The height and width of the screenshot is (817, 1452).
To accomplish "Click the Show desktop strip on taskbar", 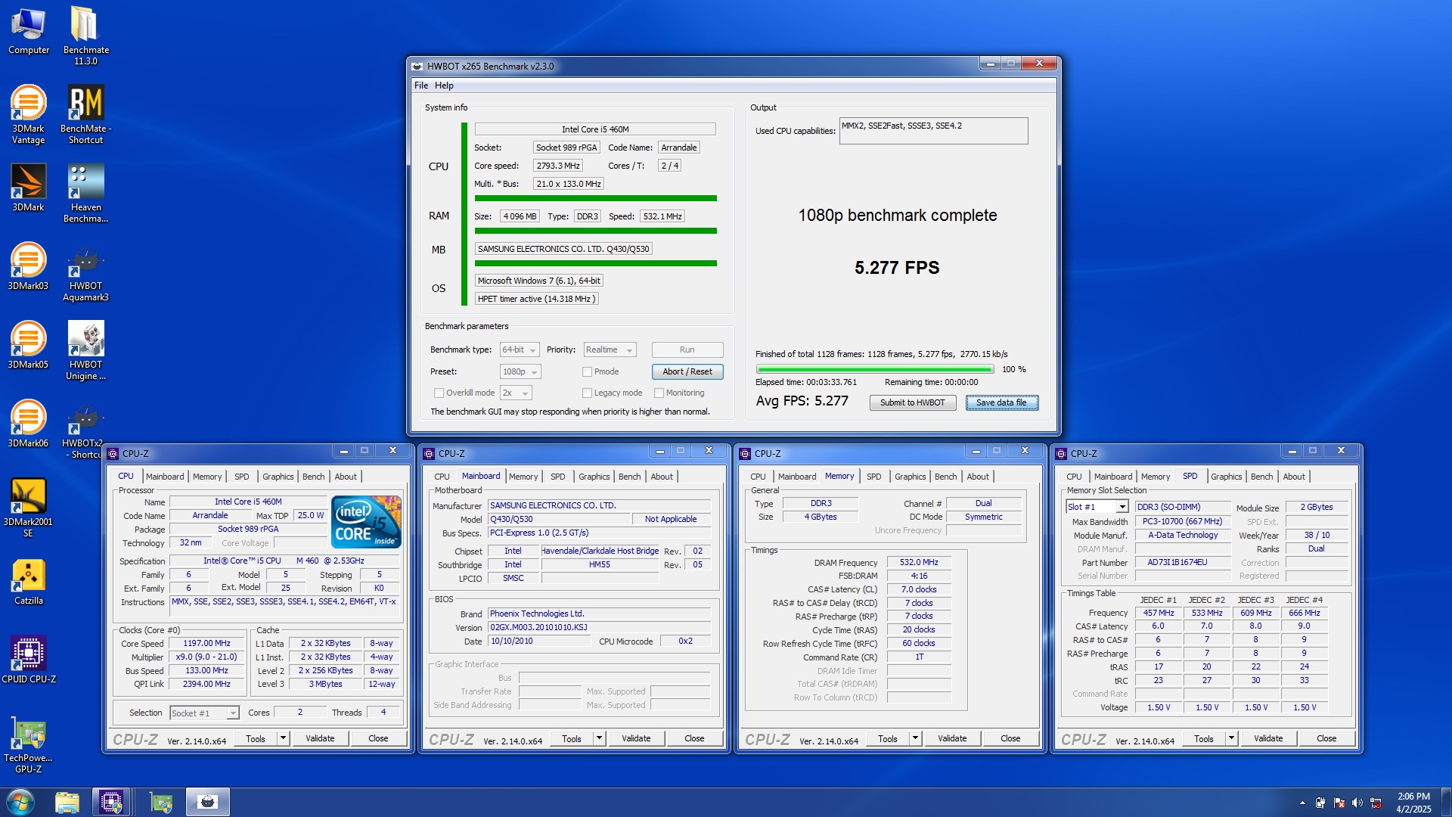I will [1446, 802].
